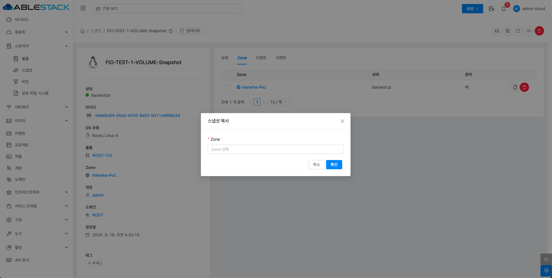The width and height of the screenshot is (552, 278).
Task: Toggle the select-all checkbox in Zone header
Action: point(228,75)
